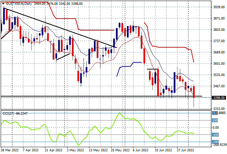The height and width of the screenshot is (154, 227).
Task: Click the 7 Apr 2022 date label
Action: pyautogui.click(x=31, y=150)
